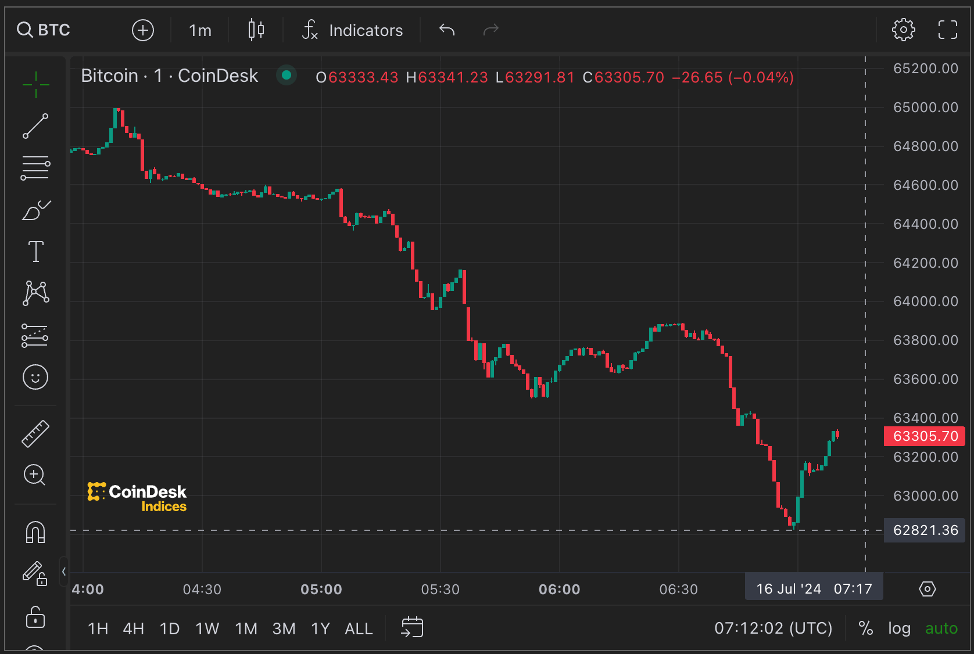Set time range to ALL
This screenshot has height=654, width=974.
tap(359, 628)
